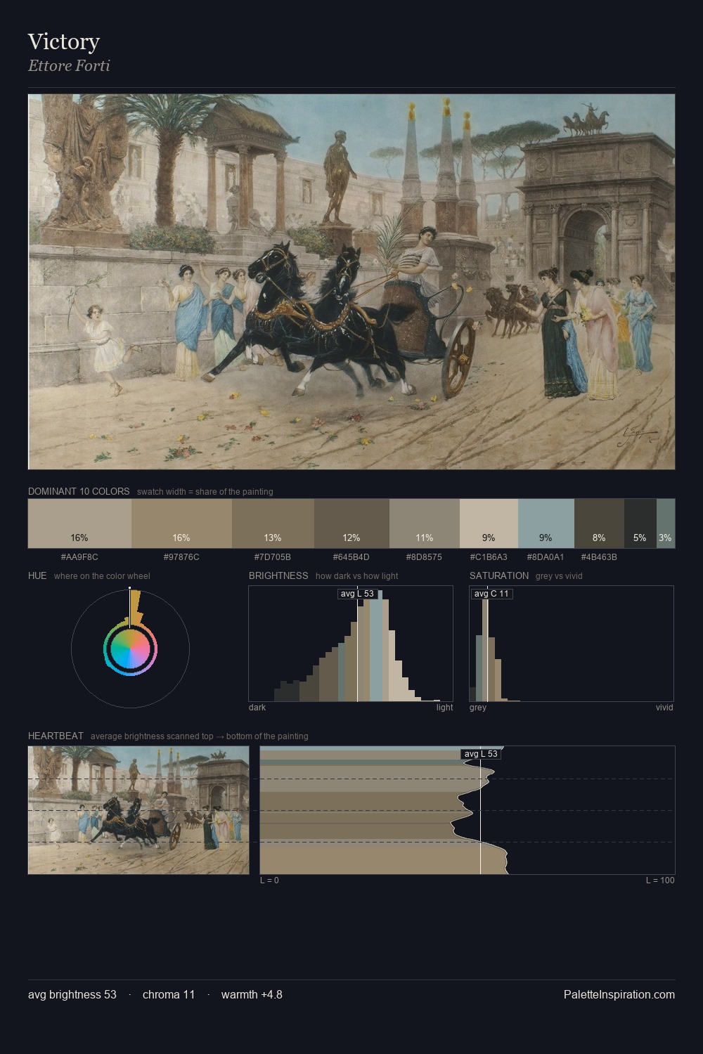
Task: Click 'chroma 11' in the footer
Action: 169,994
